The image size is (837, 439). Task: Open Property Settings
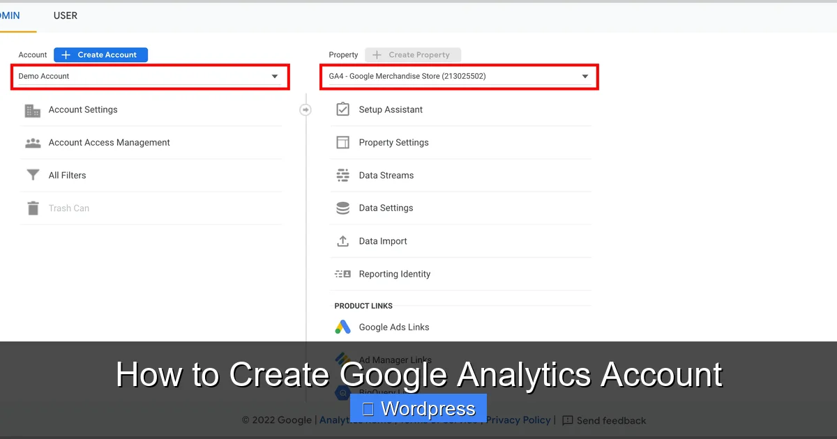pyautogui.click(x=393, y=142)
